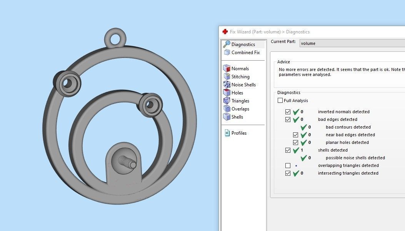Select the Overlaps icon
405x231 pixels.
[x=227, y=109]
